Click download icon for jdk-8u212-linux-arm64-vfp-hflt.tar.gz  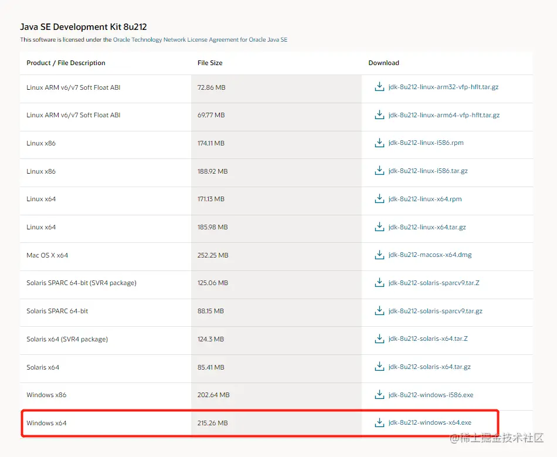click(x=379, y=115)
